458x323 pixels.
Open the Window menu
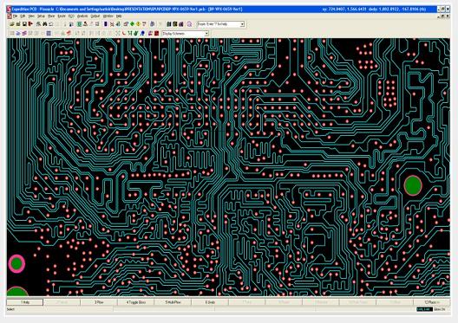[108, 16]
